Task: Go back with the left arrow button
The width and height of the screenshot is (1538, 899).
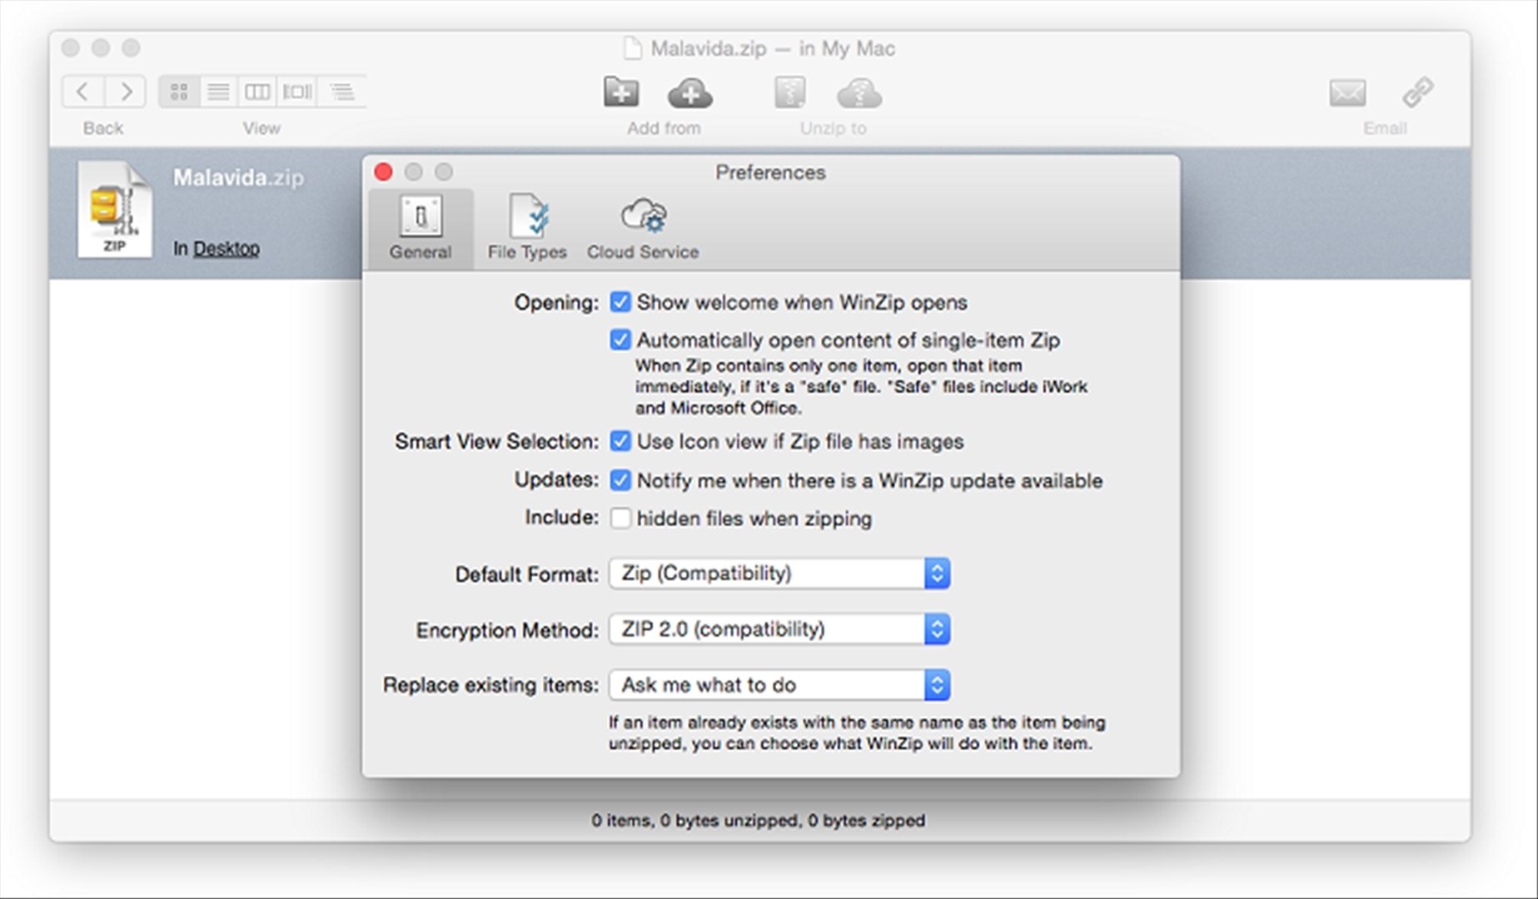Action: click(x=83, y=91)
